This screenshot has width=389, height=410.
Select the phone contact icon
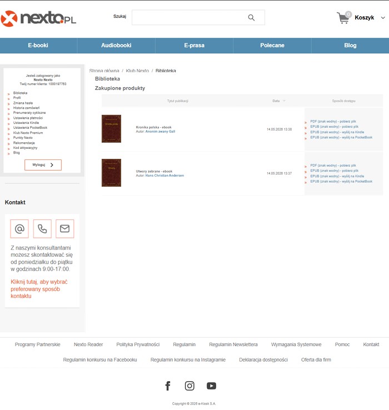[42, 229]
